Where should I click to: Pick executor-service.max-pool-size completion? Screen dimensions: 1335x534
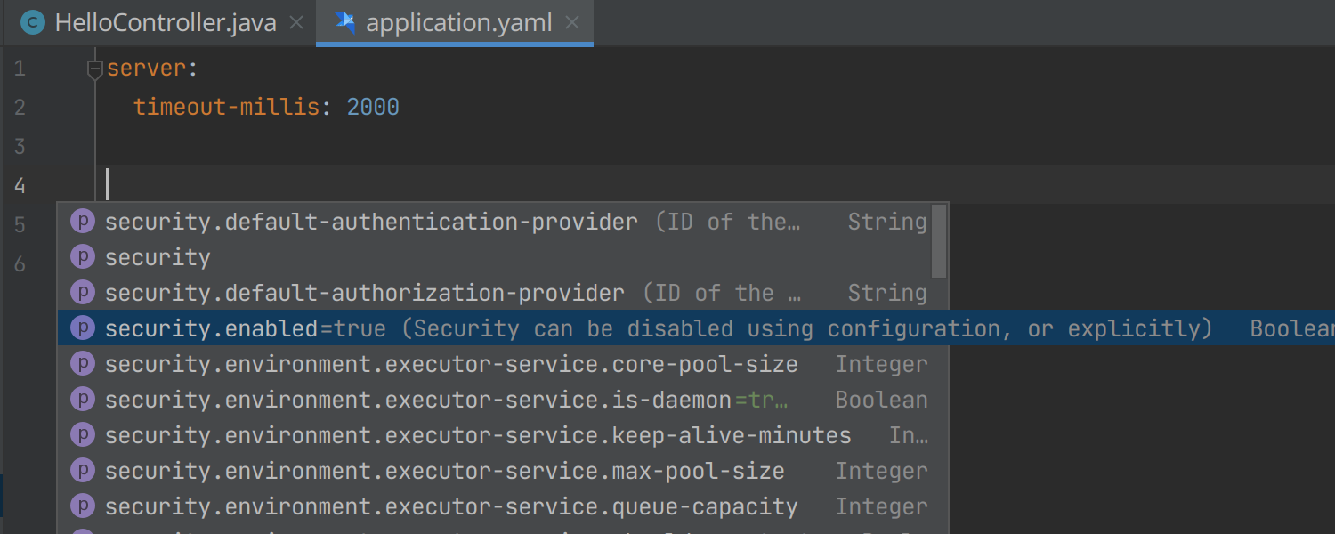[x=494, y=471]
